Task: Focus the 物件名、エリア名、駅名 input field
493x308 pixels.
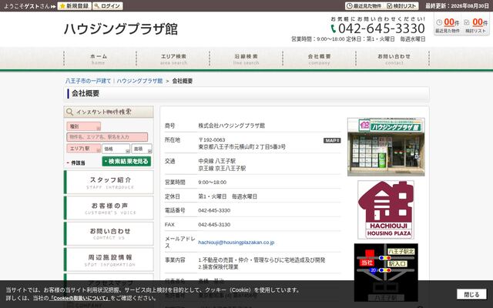Action: [x=107, y=137]
